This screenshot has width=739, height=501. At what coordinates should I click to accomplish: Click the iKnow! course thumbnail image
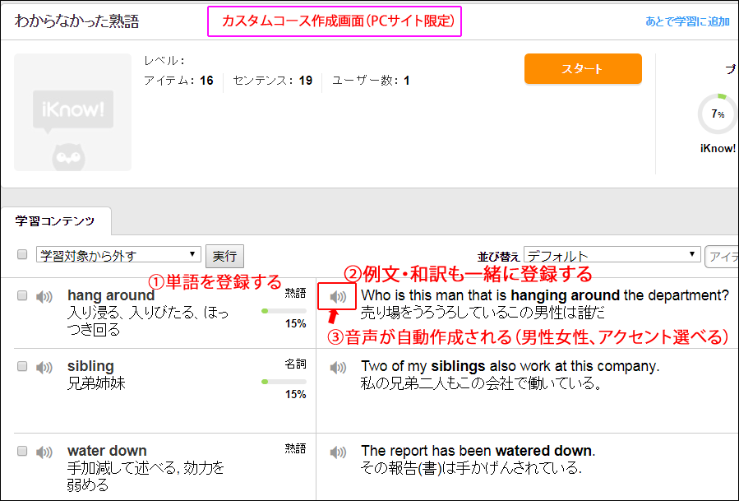coord(73,113)
